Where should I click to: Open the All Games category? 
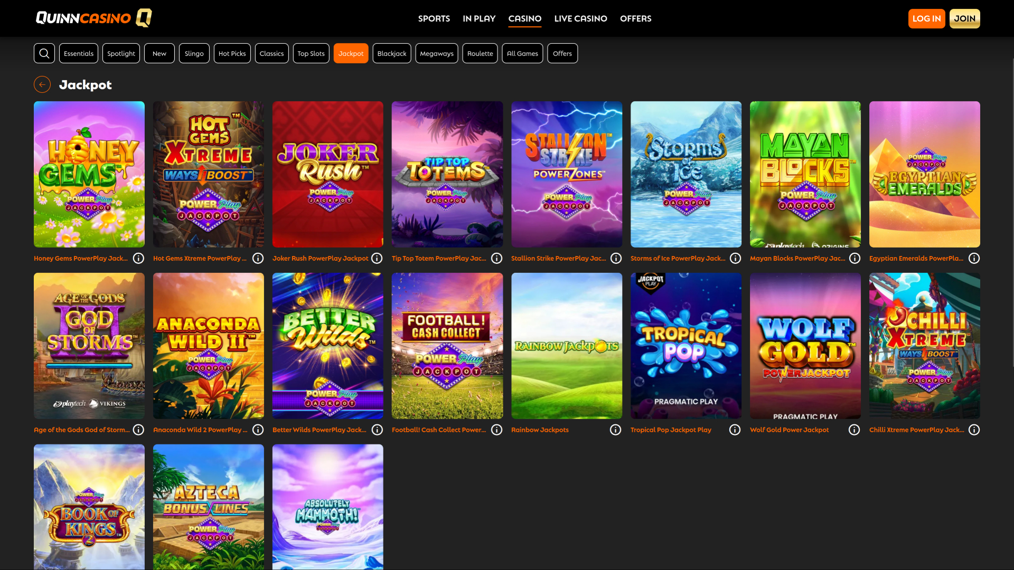pos(522,53)
